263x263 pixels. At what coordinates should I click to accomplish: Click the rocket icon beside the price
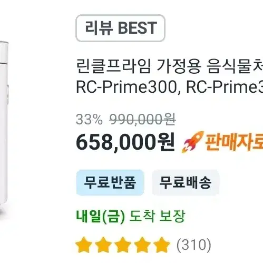click(x=192, y=142)
